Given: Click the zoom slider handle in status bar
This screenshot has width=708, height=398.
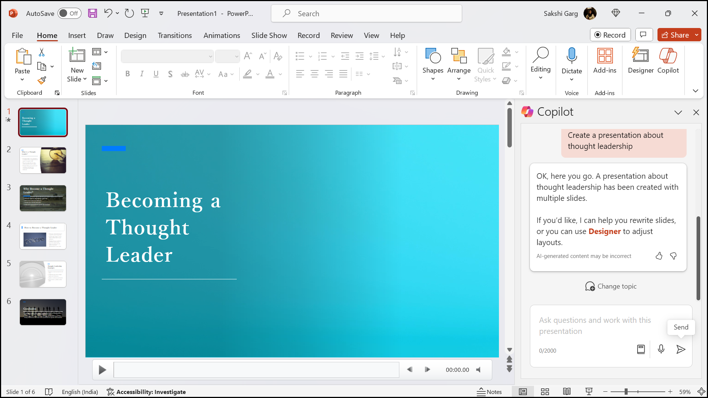Looking at the screenshot, I should pos(626,392).
